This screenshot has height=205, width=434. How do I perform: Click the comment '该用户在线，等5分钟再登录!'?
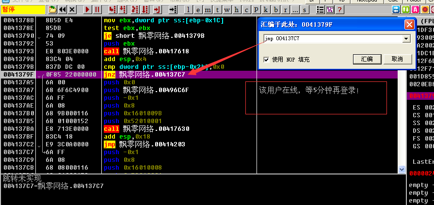[x=309, y=90]
